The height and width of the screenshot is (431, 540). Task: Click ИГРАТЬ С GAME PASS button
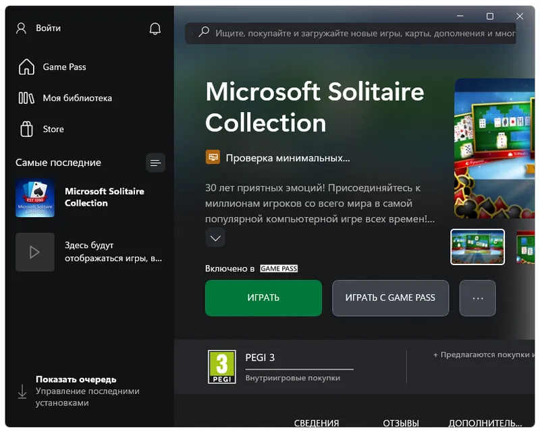click(x=391, y=298)
